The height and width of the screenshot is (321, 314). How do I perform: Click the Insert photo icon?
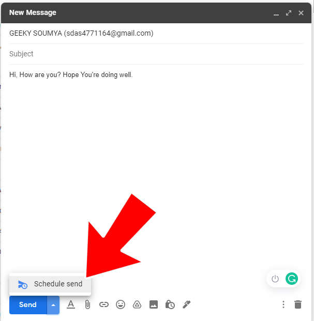(154, 304)
